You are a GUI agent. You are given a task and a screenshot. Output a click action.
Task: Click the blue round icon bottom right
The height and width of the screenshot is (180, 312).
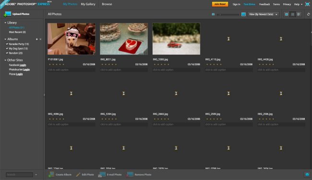pyautogui.click(x=307, y=175)
